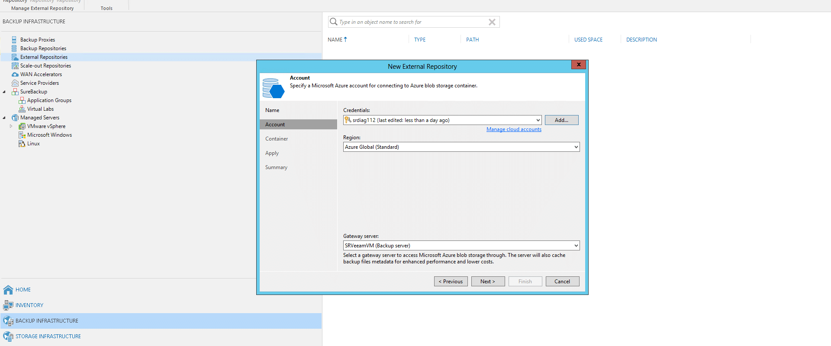The image size is (831, 346).
Task: Open the Credentials dropdown
Action: pos(538,120)
